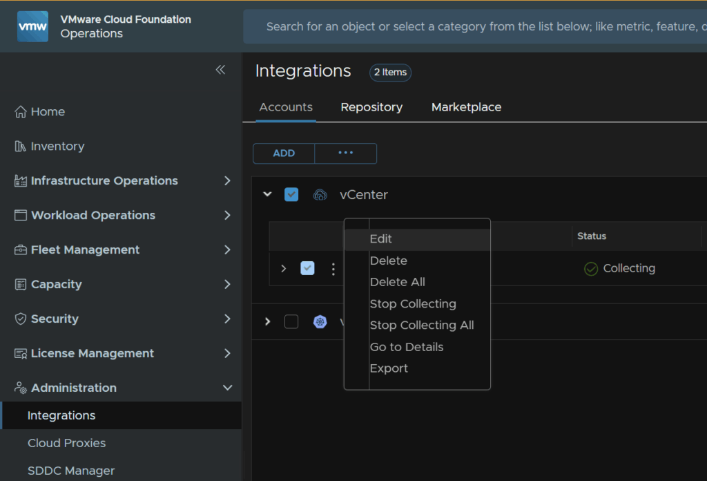This screenshot has height=481, width=707.
Task: Click the VMware vmw logo
Action: (32, 27)
